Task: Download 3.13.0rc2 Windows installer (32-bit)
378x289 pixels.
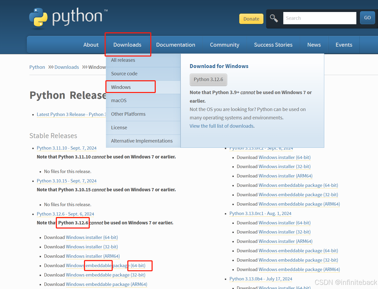Action: 285,167
